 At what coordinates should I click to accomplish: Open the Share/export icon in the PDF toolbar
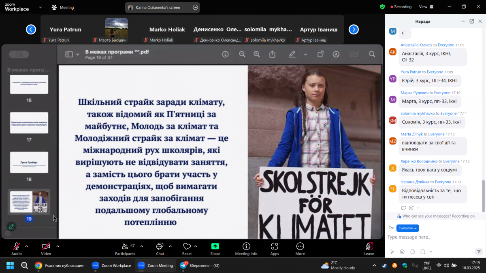click(x=272, y=54)
